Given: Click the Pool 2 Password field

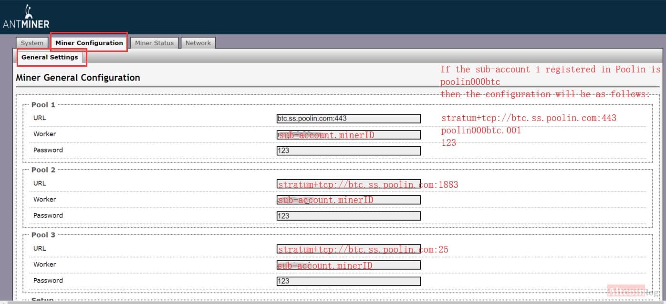Looking at the screenshot, I should [349, 216].
